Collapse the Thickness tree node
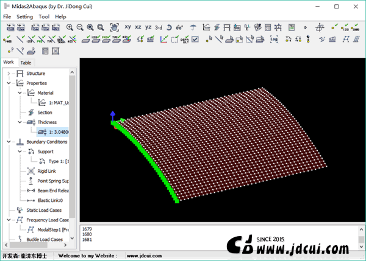The image size is (366, 261). [x=20, y=122]
